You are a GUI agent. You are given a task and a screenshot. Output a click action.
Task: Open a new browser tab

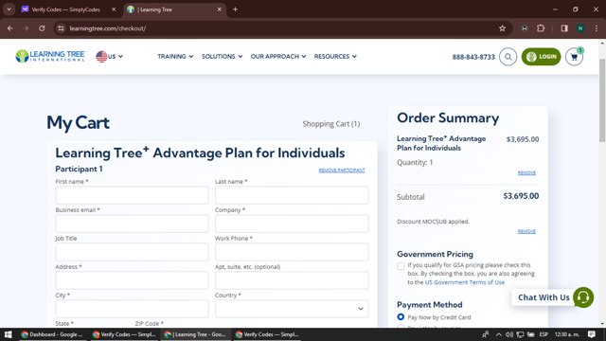pos(235,9)
